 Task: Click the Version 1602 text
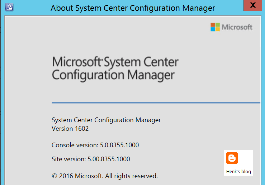tap(70, 129)
